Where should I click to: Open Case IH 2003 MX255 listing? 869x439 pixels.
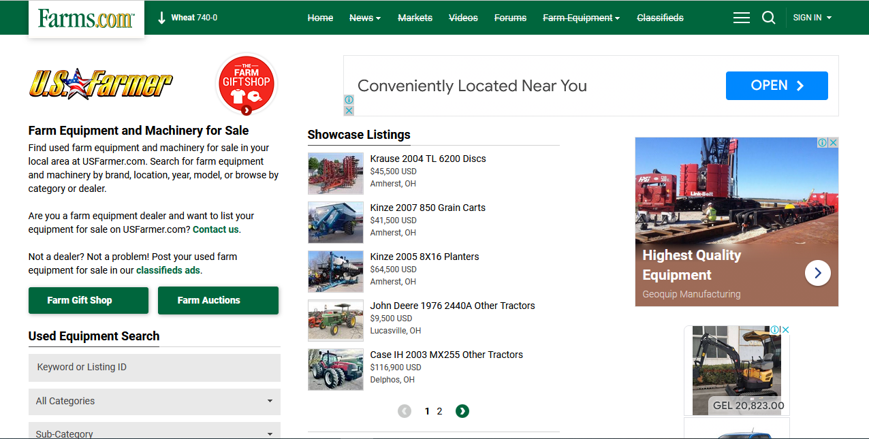446,355
